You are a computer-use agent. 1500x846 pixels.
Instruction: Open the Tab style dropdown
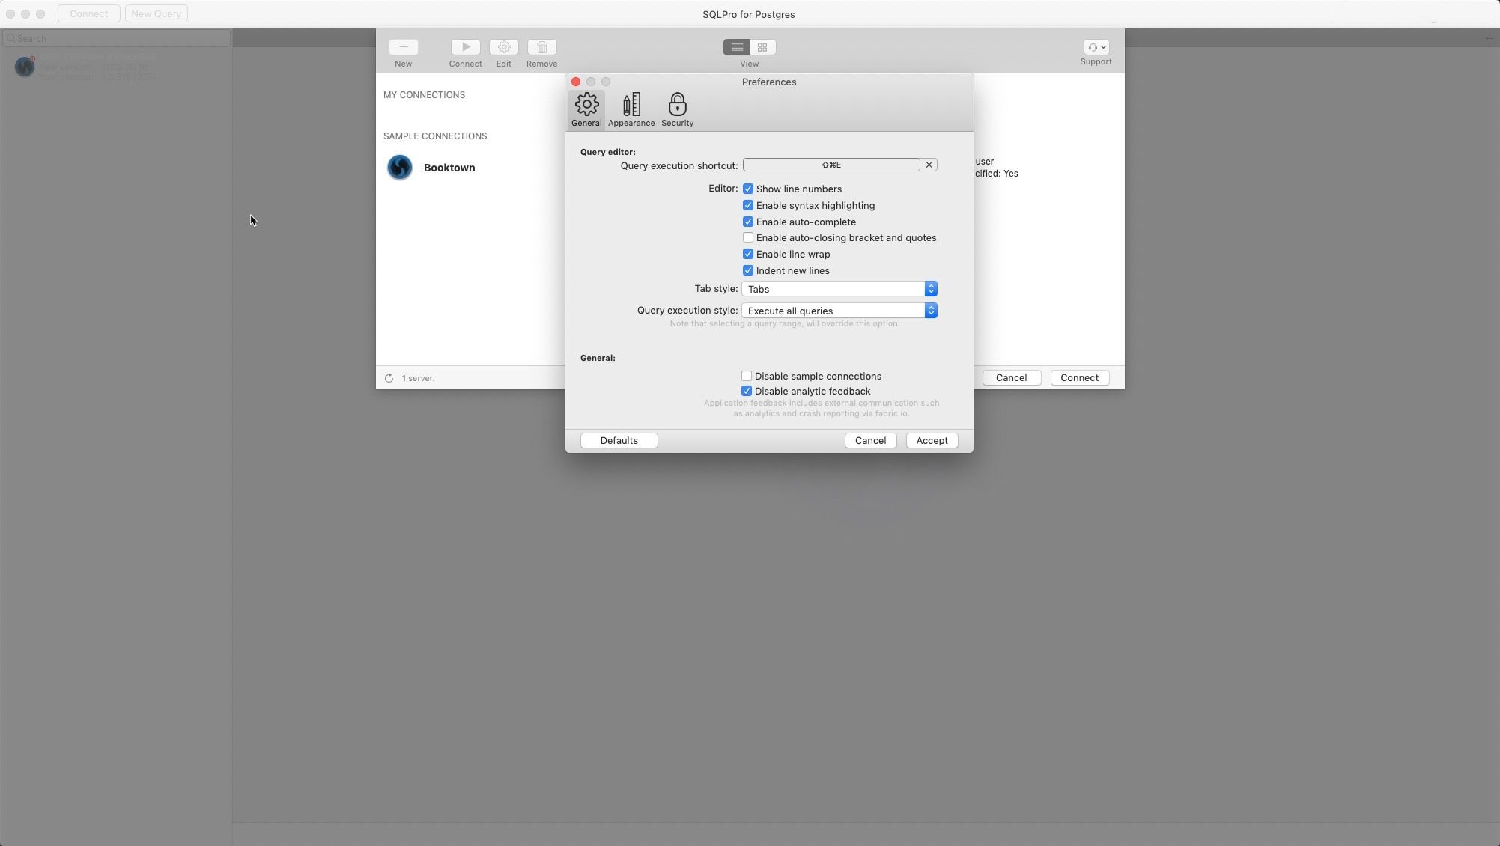[839, 289]
